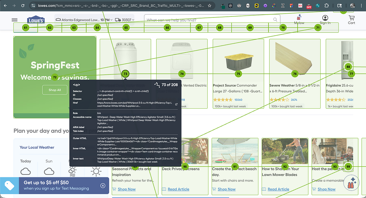Go to the Lowe's home logo
Screen dimensions: 366x198
pos(36,20)
